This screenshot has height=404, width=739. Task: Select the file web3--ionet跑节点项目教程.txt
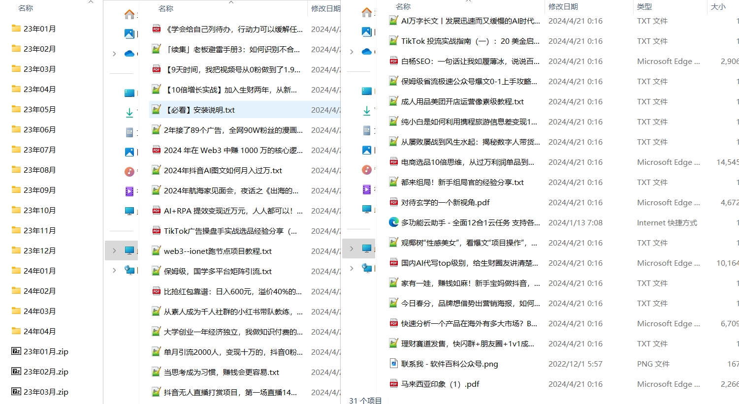point(218,251)
